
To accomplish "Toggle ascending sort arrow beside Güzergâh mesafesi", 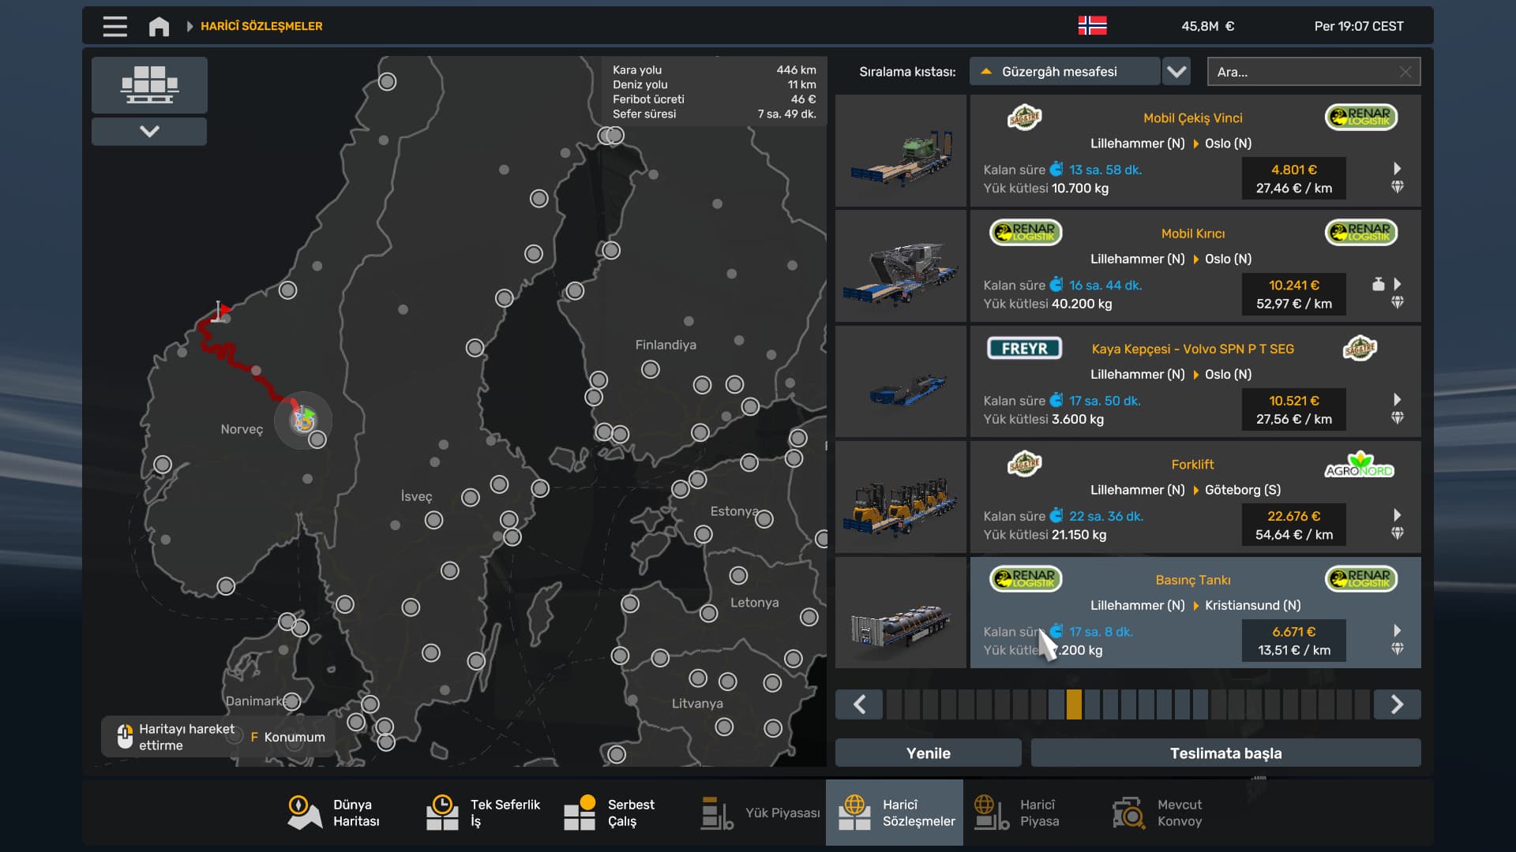I will [985, 72].
